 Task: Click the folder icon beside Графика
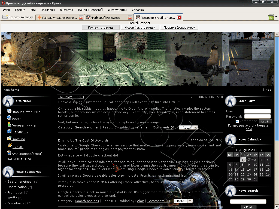(x=9, y=138)
